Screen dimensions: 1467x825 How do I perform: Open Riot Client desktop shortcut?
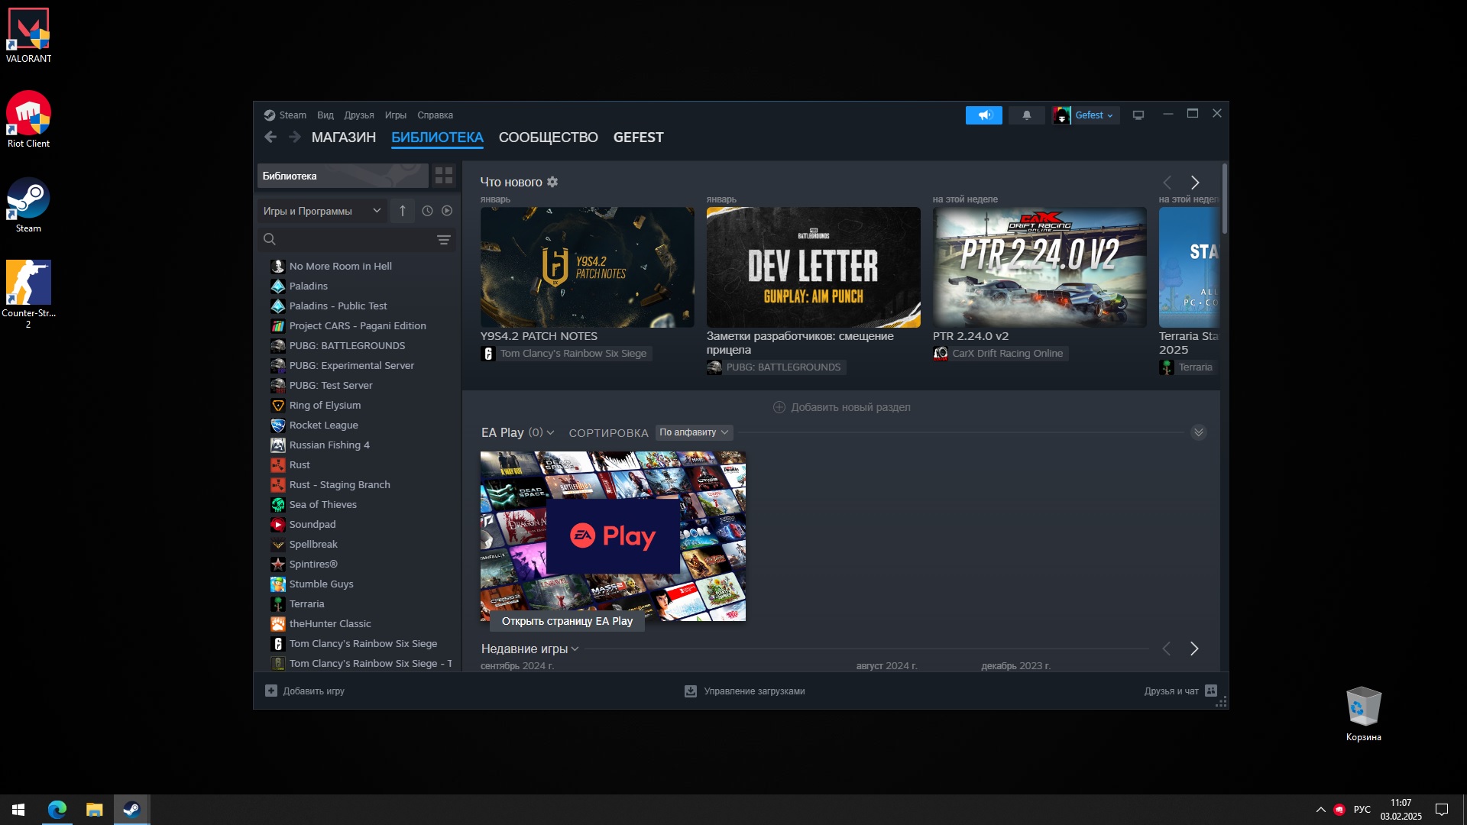[x=28, y=120]
